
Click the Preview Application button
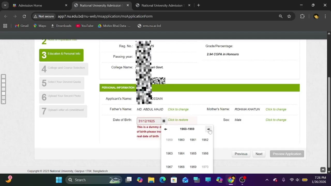pos(287,154)
